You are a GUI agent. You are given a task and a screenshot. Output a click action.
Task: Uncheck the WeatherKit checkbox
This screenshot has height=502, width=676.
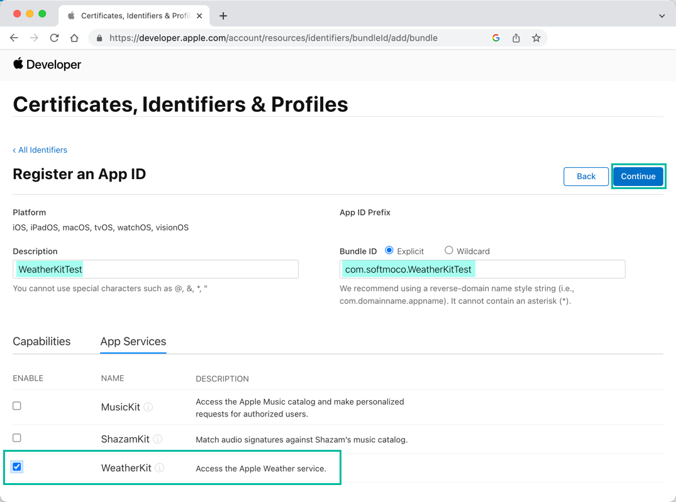coord(17,467)
